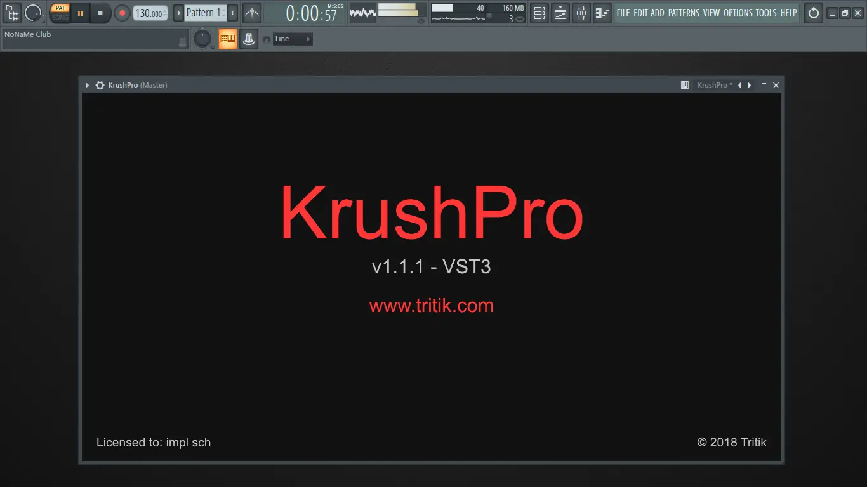Open the TOOLS menu

(766, 13)
